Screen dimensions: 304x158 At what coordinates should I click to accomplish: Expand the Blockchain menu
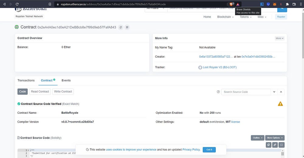tap(226, 17)
